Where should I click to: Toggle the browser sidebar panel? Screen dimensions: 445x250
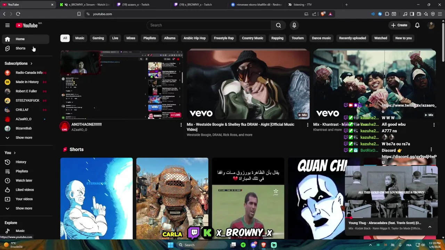(412, 14)
